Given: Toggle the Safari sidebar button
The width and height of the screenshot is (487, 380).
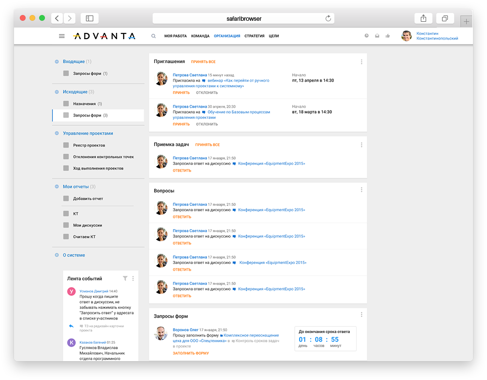Looking at the screenshot, I should tap(89, 18).
